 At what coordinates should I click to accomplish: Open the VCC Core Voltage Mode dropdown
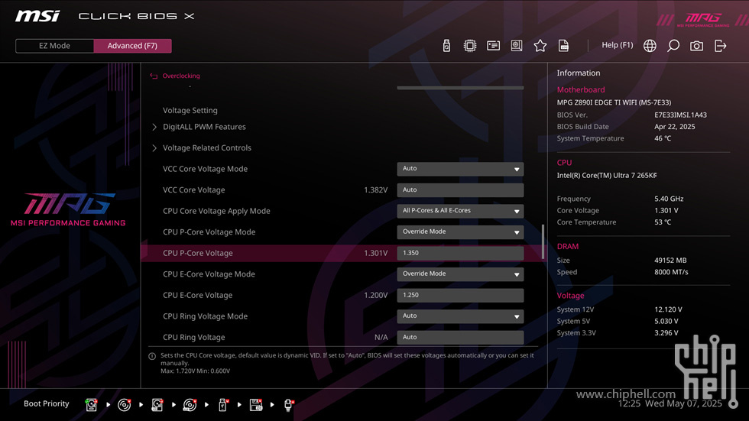tap(460, 169)
